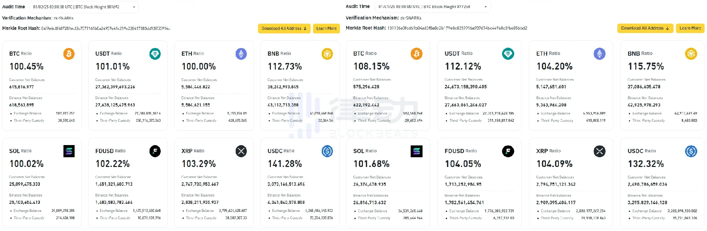Click the Solana icon in left SOL Ratio card

pyautogui.click(x=69, y=151)
